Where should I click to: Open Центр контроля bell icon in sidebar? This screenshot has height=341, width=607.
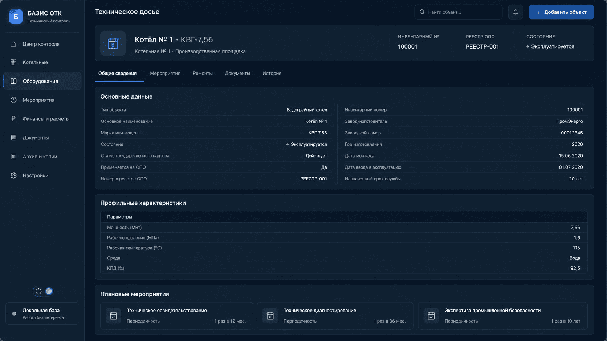tap(13, 44)
